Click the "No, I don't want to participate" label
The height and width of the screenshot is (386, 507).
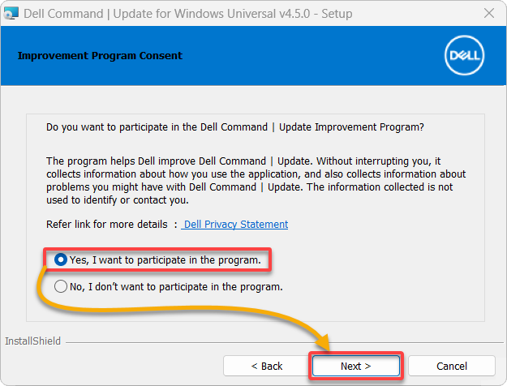176,286
